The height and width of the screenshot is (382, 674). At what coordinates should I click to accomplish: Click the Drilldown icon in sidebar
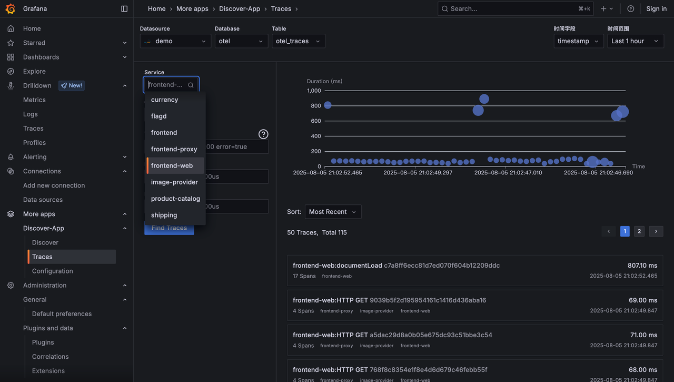tap(11, 85)
